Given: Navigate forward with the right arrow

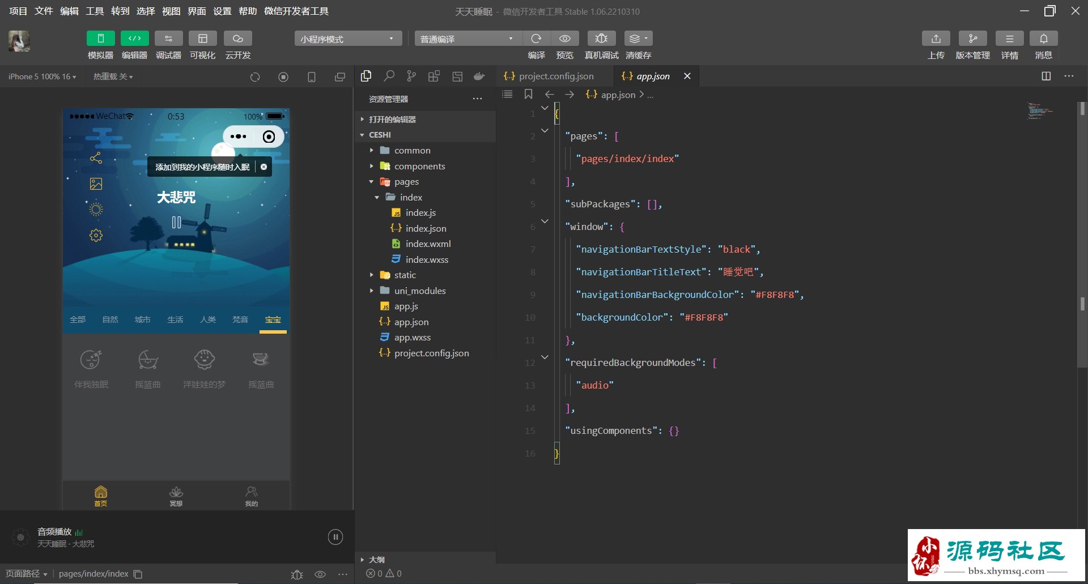Looking at the screenshot, I should pyautogui.click(x=569, y=94).
